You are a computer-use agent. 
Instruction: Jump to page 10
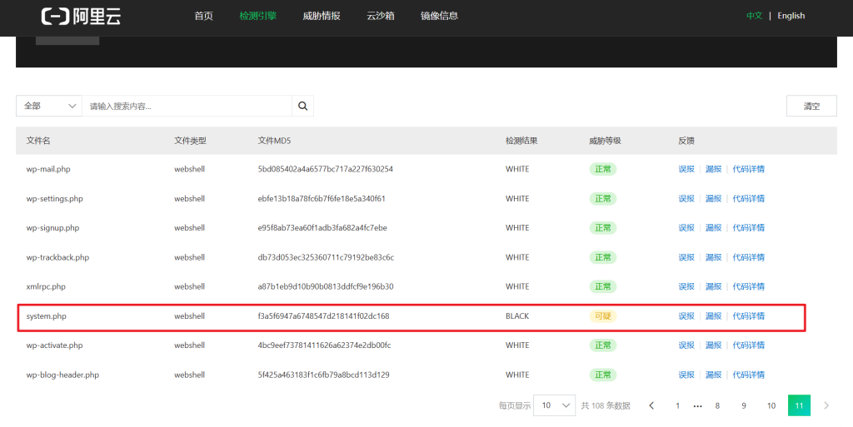771,405
